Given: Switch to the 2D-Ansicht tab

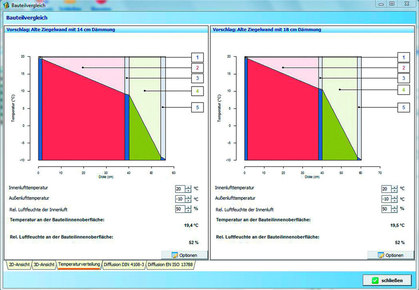Looking at the screenshot, I should click(19, 265).
